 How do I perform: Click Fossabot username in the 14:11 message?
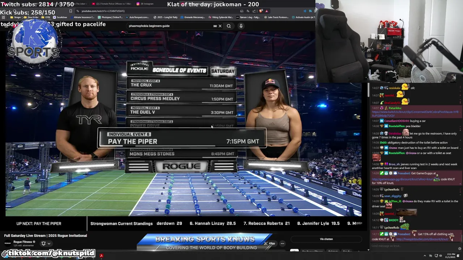404,234
